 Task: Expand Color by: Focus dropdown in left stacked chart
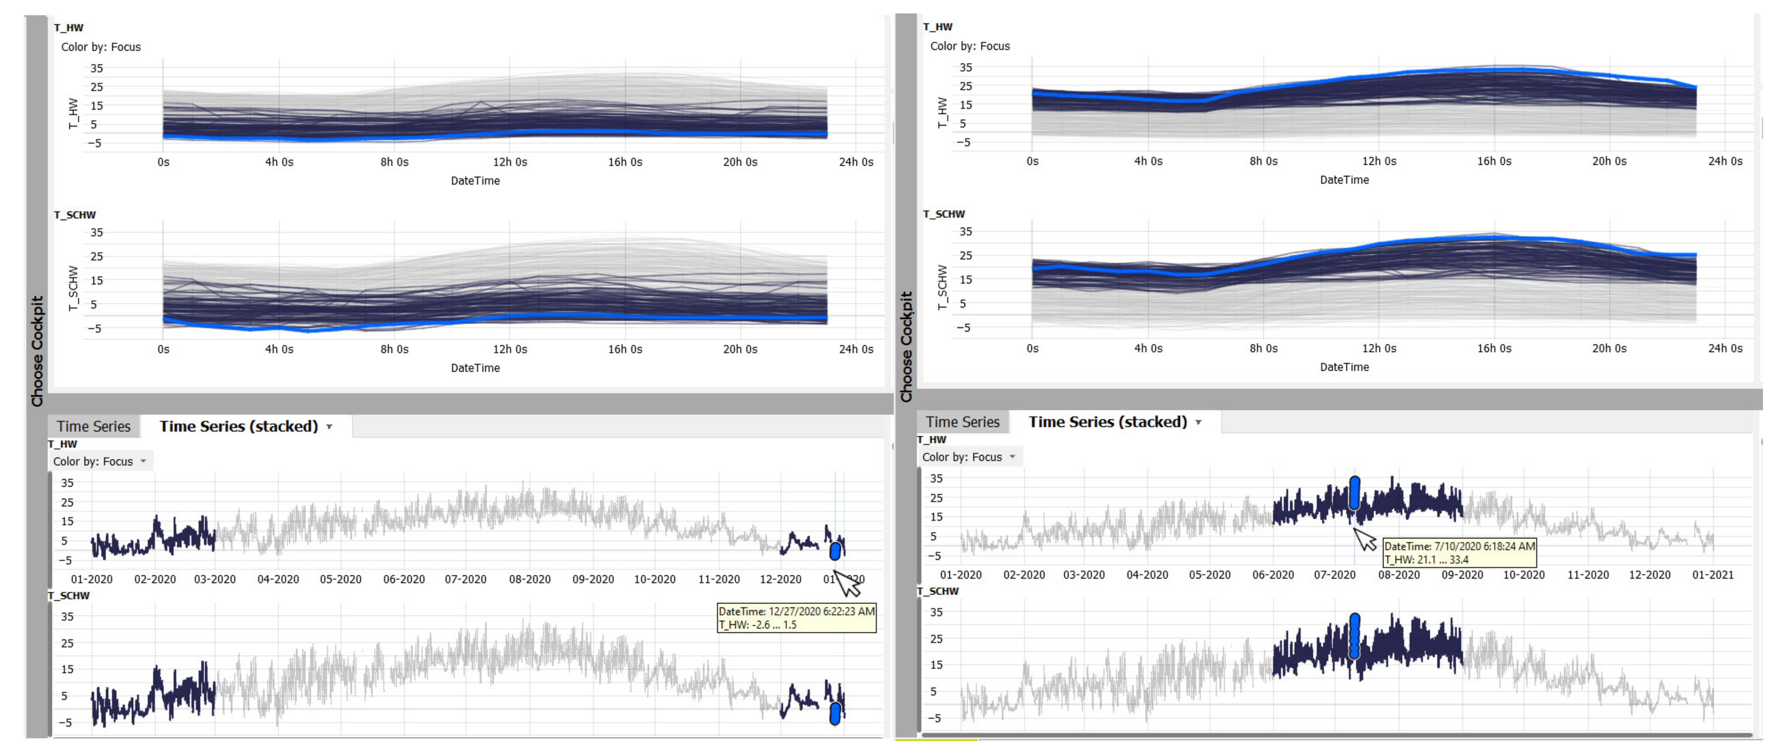[143, 461]
